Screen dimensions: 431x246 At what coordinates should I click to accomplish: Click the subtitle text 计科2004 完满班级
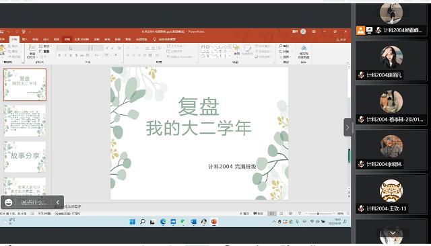[232, 167]
